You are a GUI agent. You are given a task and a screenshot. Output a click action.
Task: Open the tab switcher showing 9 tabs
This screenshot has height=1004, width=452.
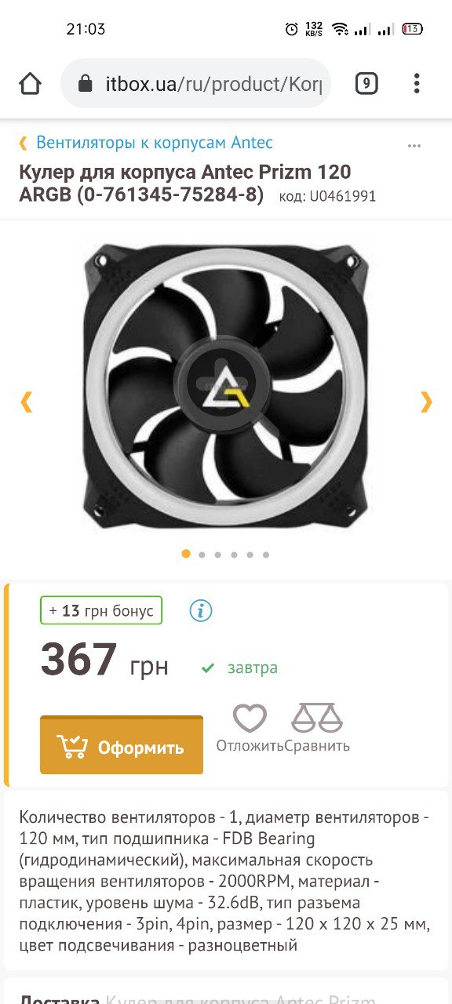(366, 83)
